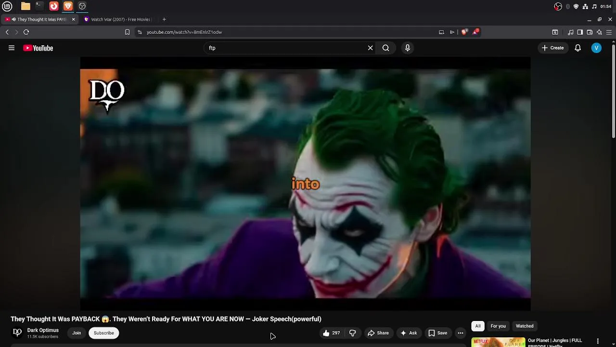Open Our Planet Jungles video thumbnail
The height and width of the screenshot is (347, 616).
pyautogui.click(x=498, y=342)
